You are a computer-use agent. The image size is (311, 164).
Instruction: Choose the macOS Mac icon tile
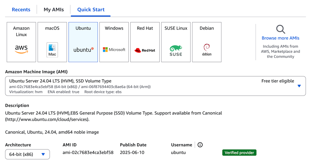coord(52,42)
